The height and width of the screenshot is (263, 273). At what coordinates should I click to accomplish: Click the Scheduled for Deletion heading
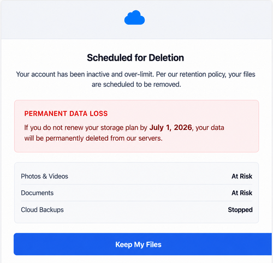(135, 58)
